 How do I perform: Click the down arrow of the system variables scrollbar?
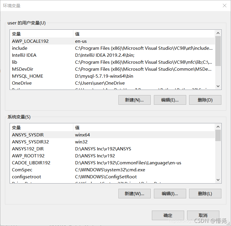click(218, 180)
